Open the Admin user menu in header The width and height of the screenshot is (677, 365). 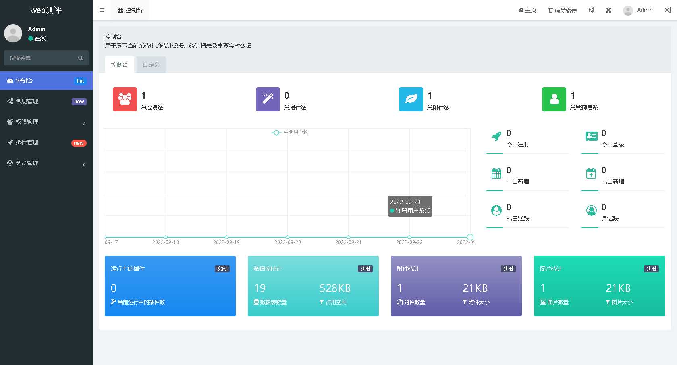point(638,10)
